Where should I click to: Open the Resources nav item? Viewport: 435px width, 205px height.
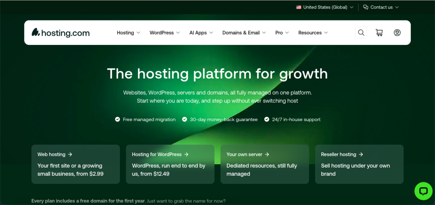click(313, 33)
